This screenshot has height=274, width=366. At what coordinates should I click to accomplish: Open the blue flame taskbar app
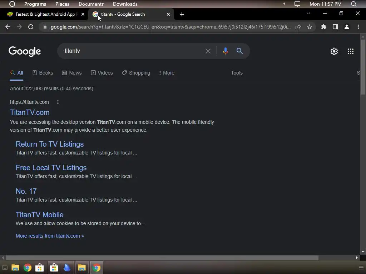click(x=67, y=268)
